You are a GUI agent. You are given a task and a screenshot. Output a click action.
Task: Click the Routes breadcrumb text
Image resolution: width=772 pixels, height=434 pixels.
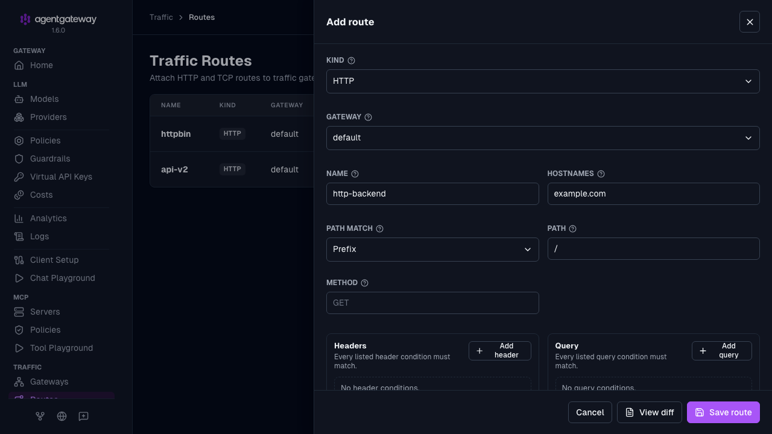(201, 17)
